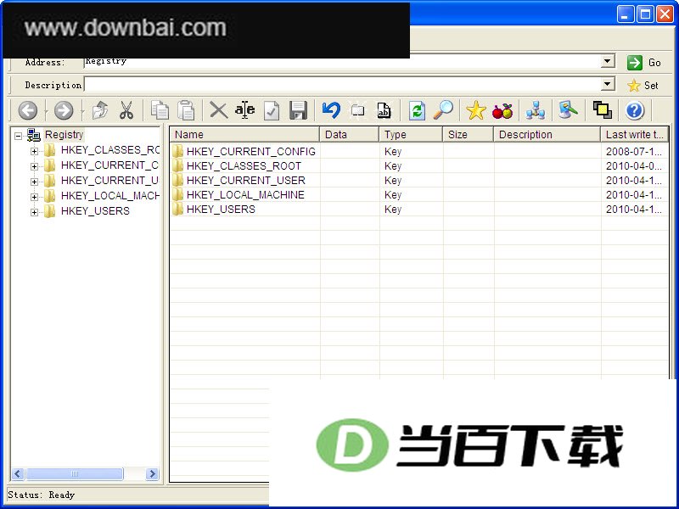Image resolution: width=679 pixels, height=509 pixels.
Task: Click the Go button
Action: click(643, 63)
